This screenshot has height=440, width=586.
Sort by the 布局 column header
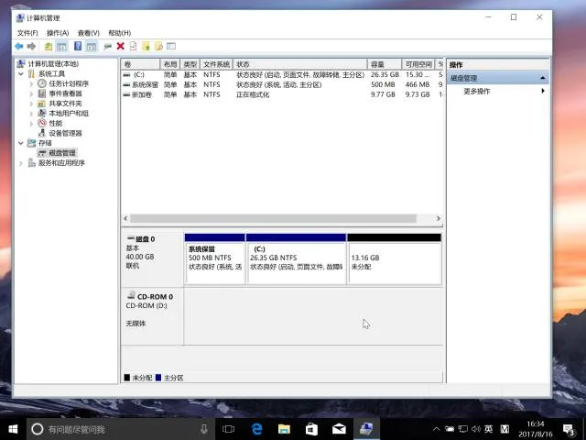(x=170, y=64)
